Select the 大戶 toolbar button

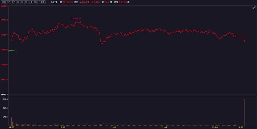pyautogui.click(x=8, y=2)
